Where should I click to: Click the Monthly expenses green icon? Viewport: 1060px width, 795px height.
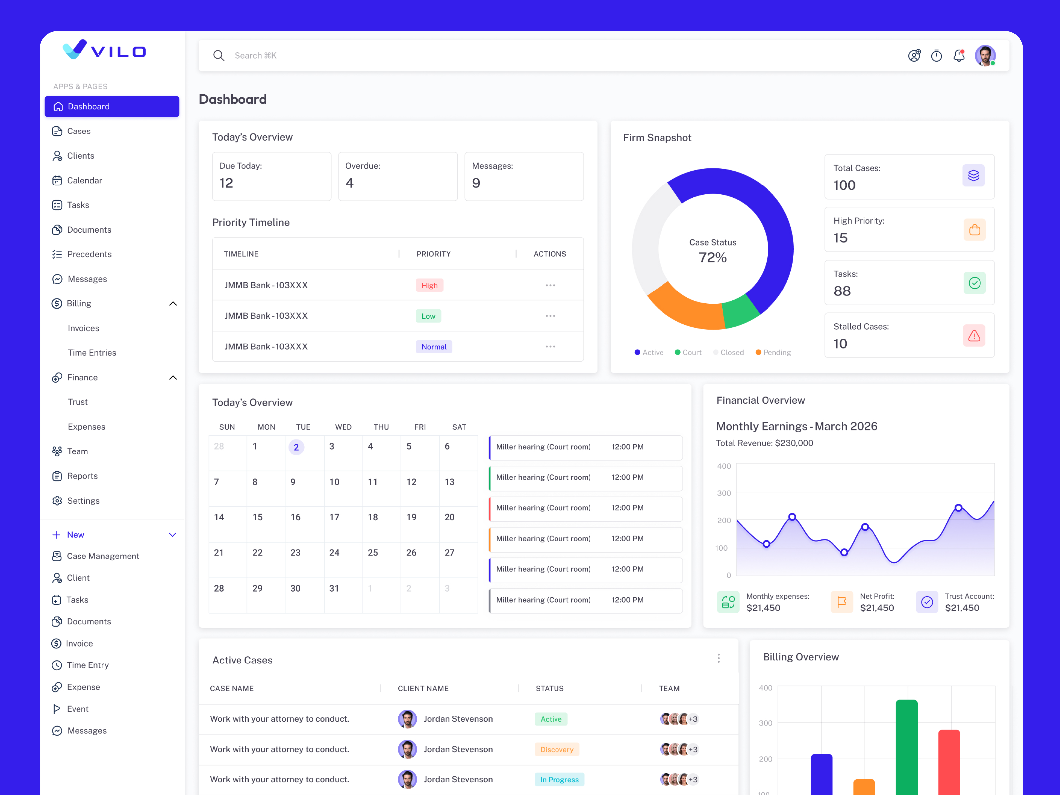pyautogui.click(x=728, y=602)
